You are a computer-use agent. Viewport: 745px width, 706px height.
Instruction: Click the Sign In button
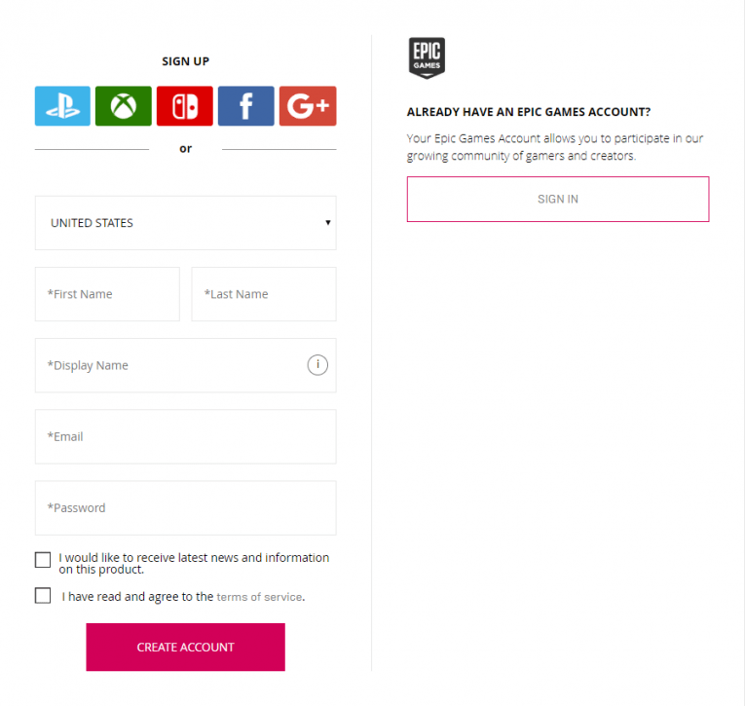pyautogui.click(x=558, y=199)
